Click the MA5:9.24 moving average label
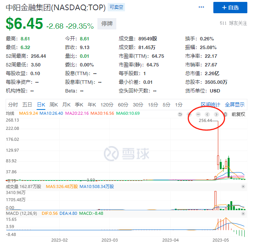Image resolution: width=253 pixels, height=245 pixels. click(28, 113)
